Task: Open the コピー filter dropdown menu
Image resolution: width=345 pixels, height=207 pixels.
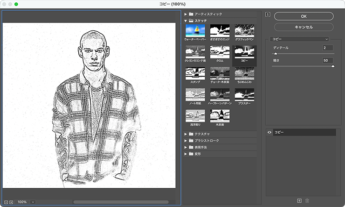Action: click(x=300, y=39)
